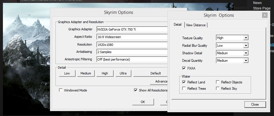Open the Resolution combo box
Screen dimensions: 274x116
click(132, 44)
